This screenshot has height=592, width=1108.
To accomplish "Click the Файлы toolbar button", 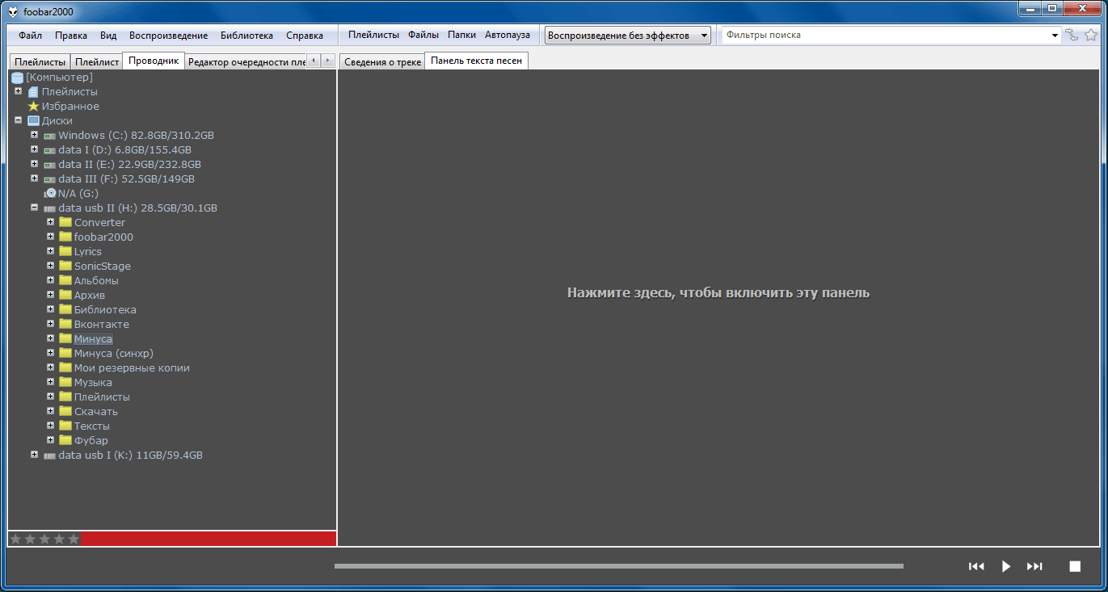I will (423, 35).
